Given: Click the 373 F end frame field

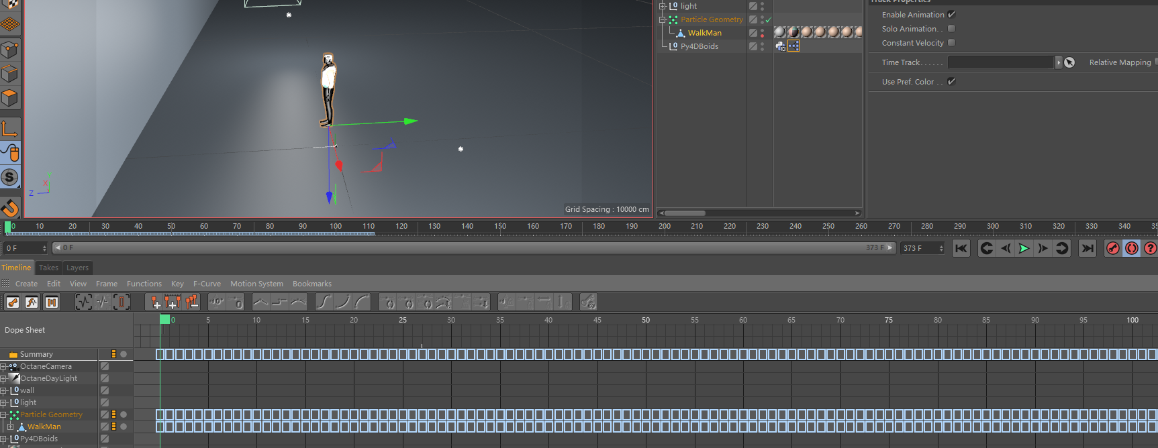Looking at the screenshot, I should click(923, 248).
